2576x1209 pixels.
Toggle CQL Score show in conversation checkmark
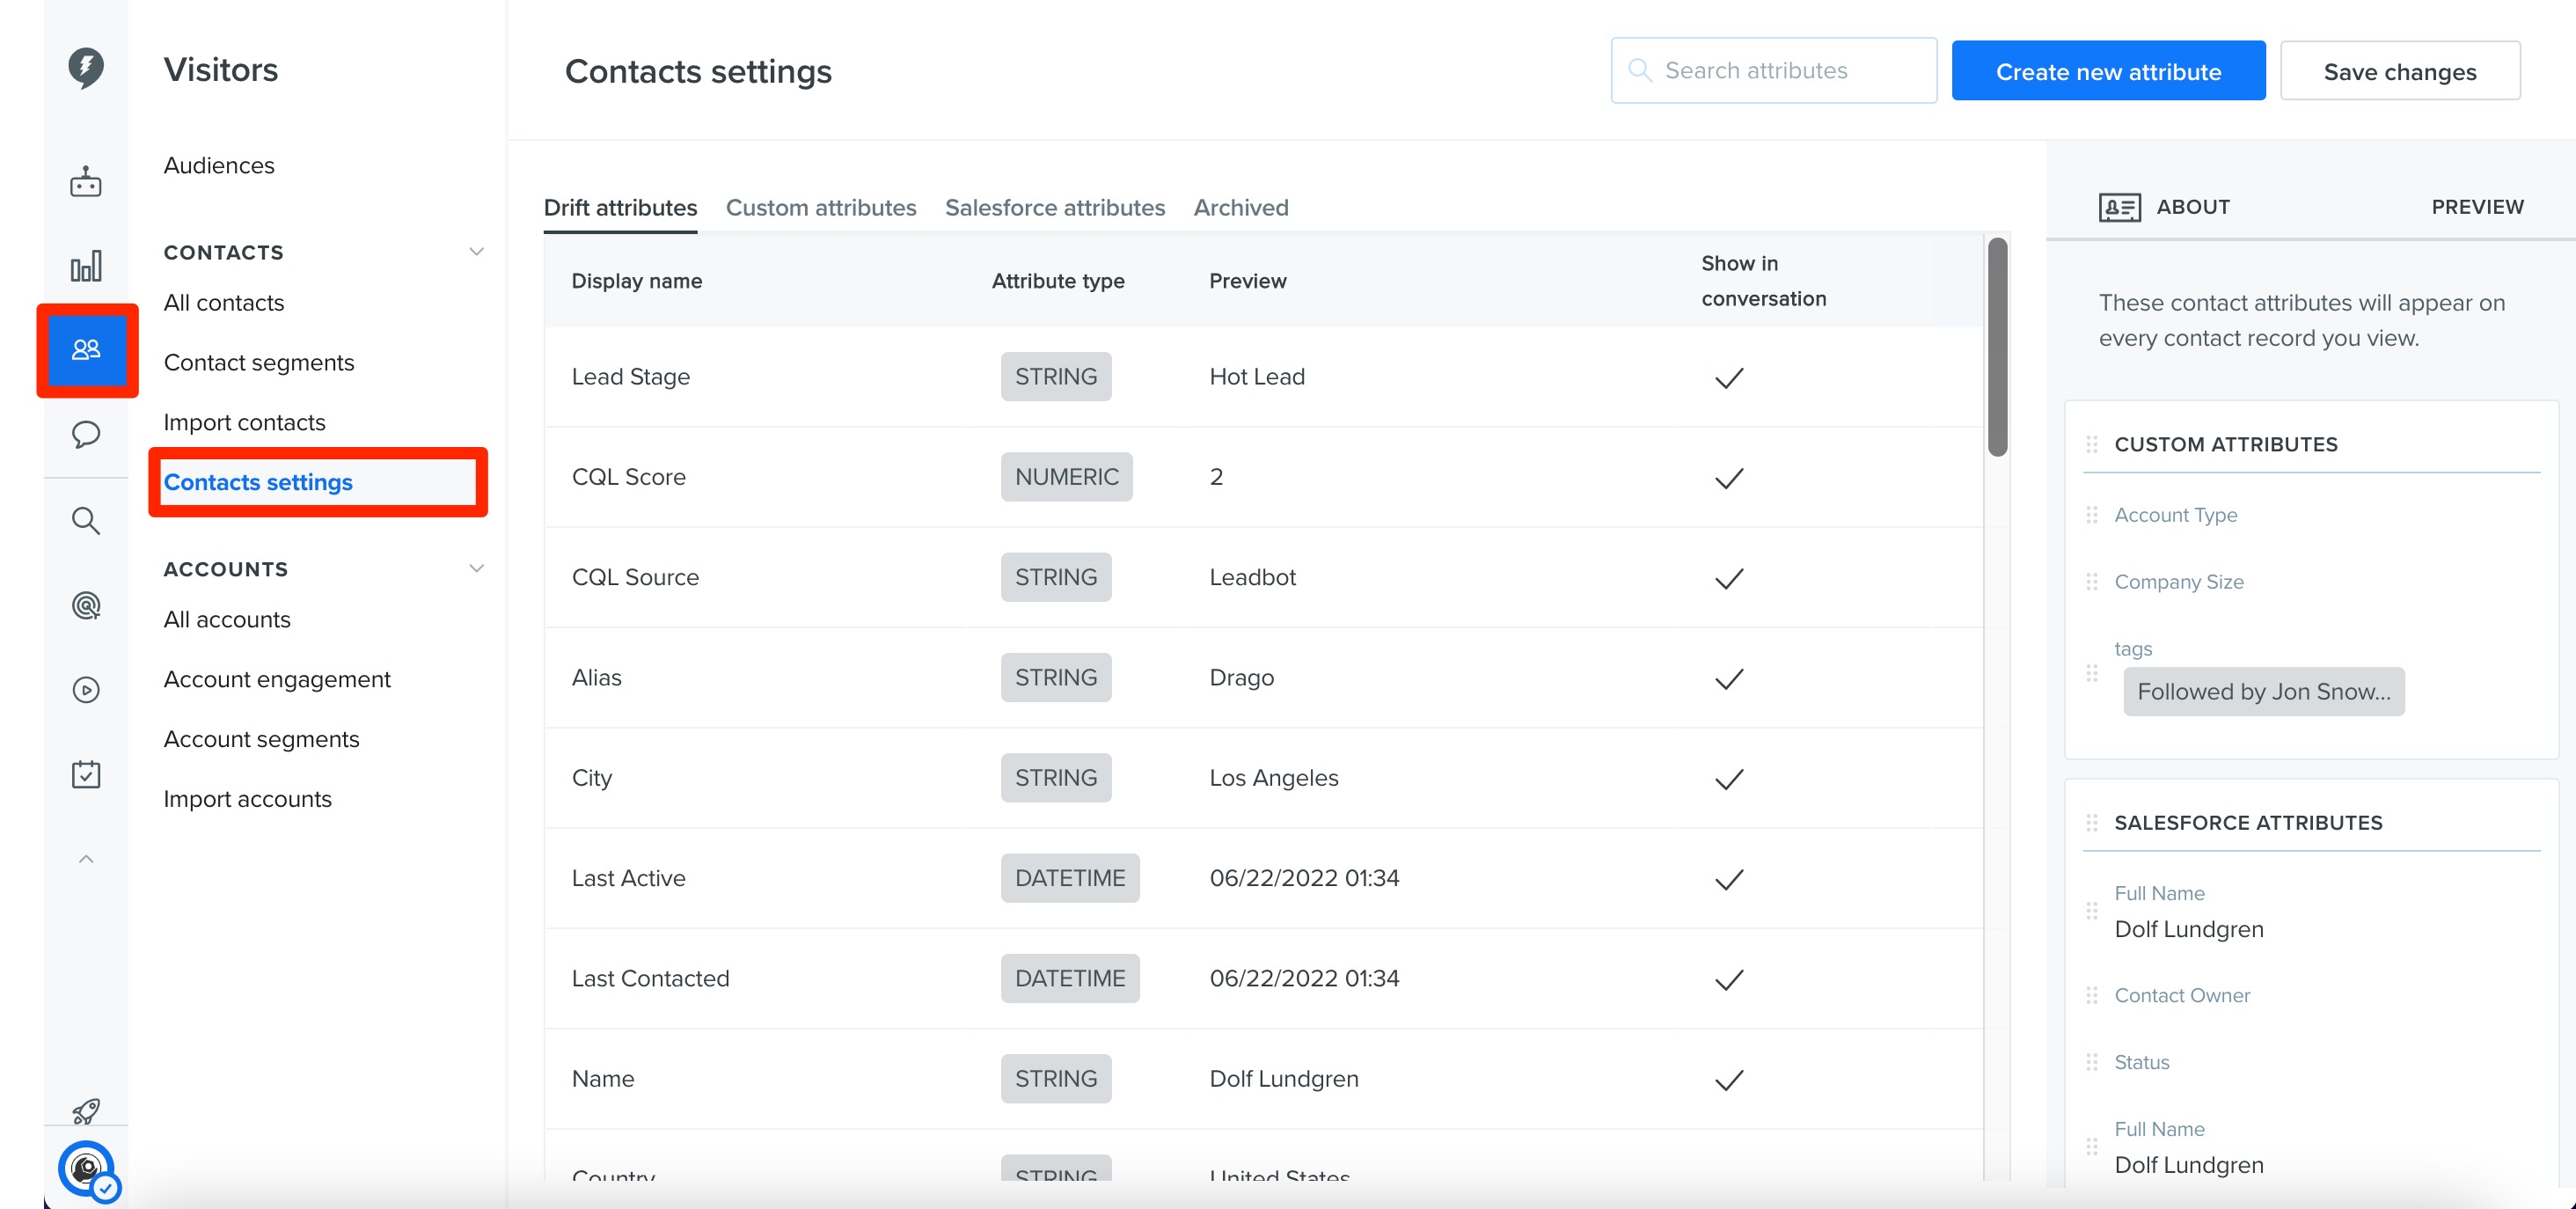pos(1729,478)
